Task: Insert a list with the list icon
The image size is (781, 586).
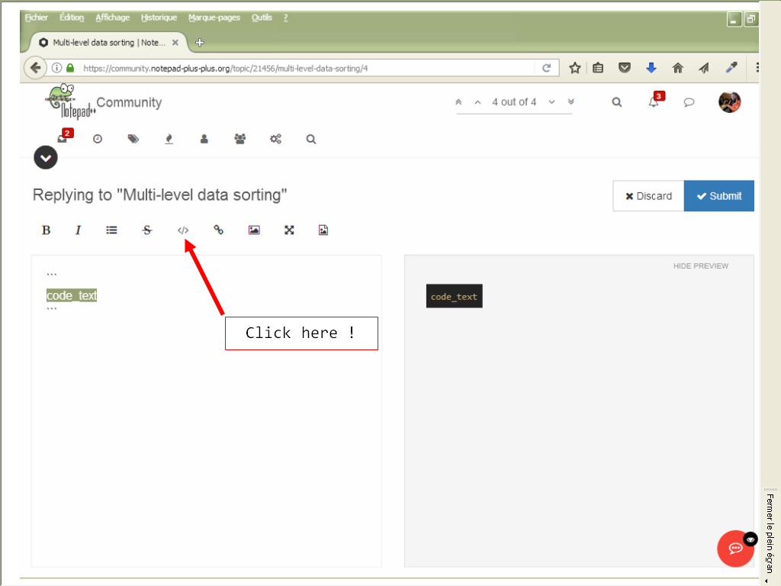Action: [x=111, y=230]
